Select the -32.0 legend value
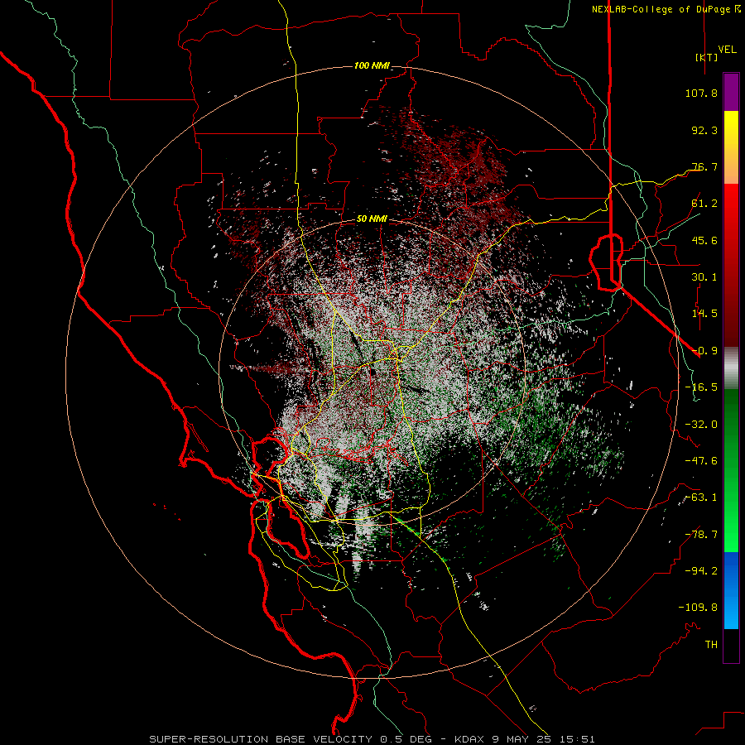 (701, 425)
